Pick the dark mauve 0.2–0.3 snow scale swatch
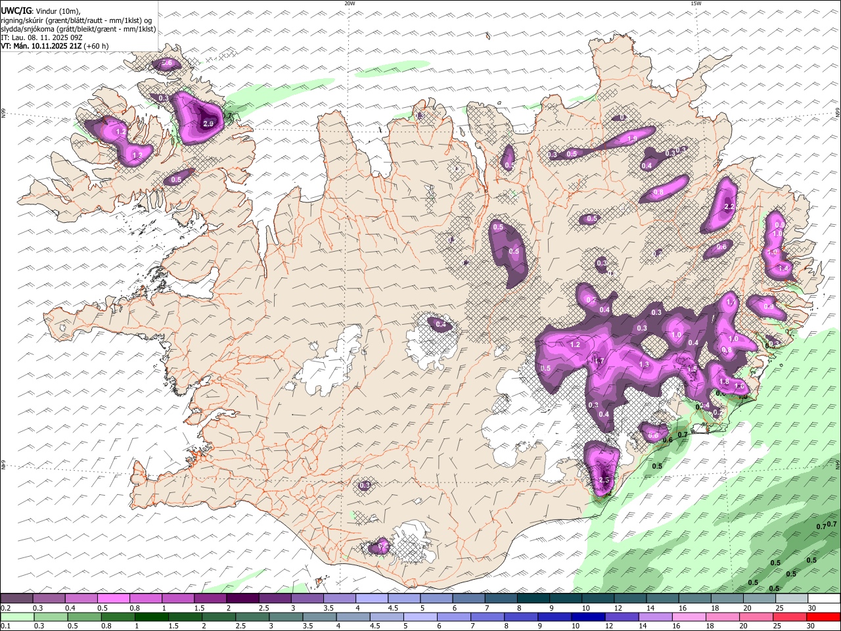 point(16,598)
